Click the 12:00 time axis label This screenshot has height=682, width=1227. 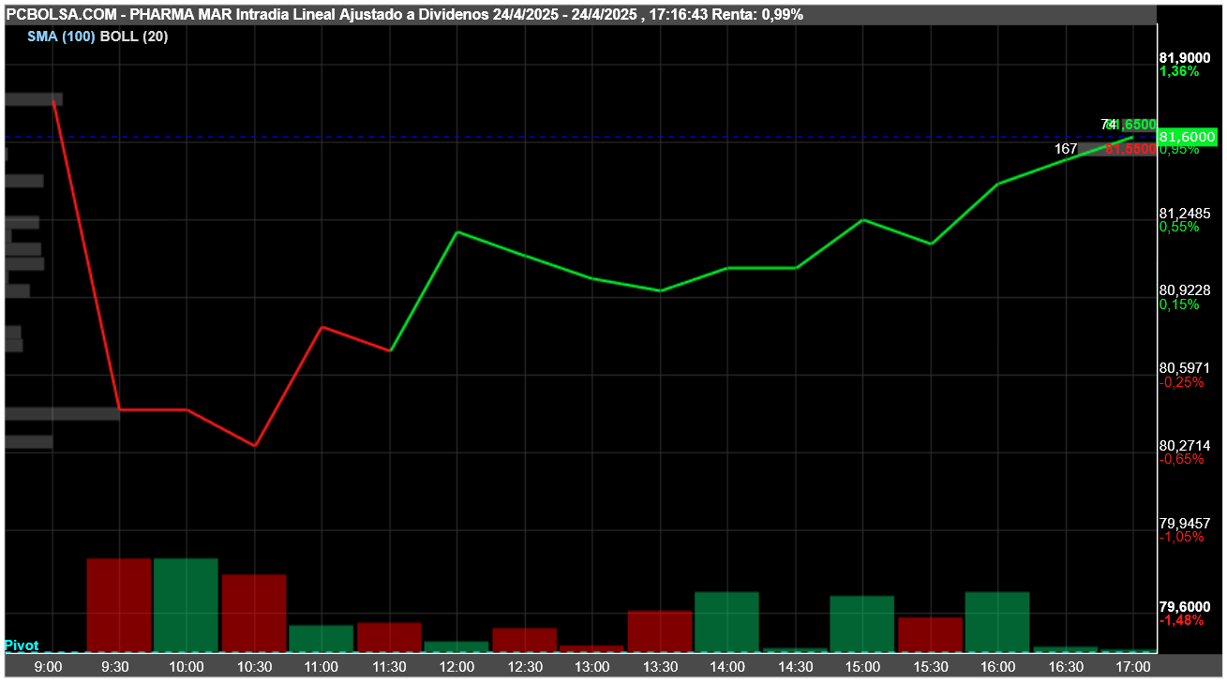pos(456,666)
